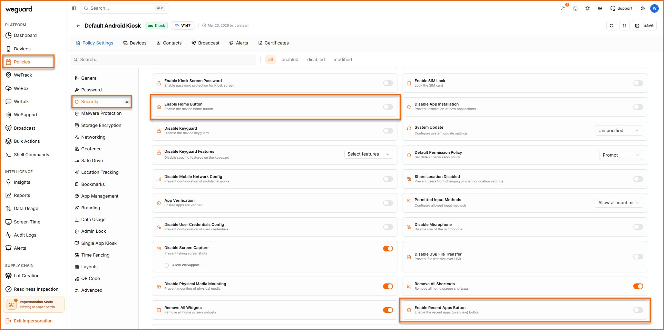Click the Save button
The image size is (664, 330).
point(644,26)
